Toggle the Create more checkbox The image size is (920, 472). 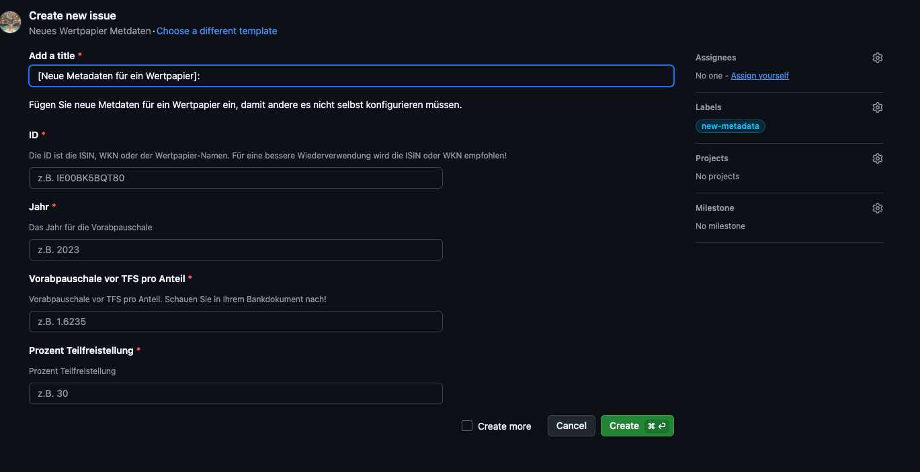tap(467, 426)
